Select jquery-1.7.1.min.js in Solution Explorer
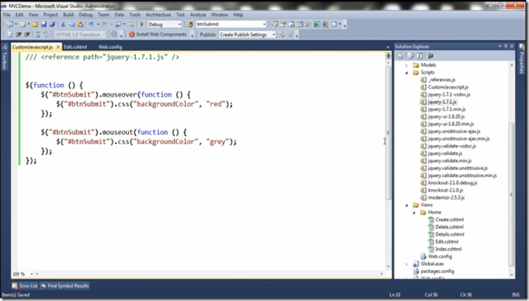 [447, 109]
